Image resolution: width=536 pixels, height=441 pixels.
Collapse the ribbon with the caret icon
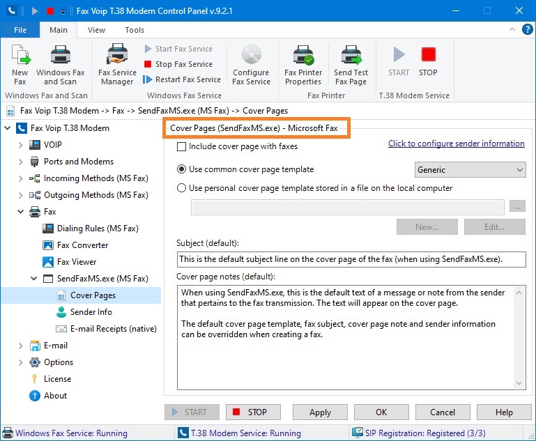click(512, 29)
